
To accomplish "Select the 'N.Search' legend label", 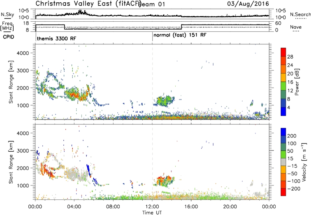I will pyautogui.click(x=301, y=14).
